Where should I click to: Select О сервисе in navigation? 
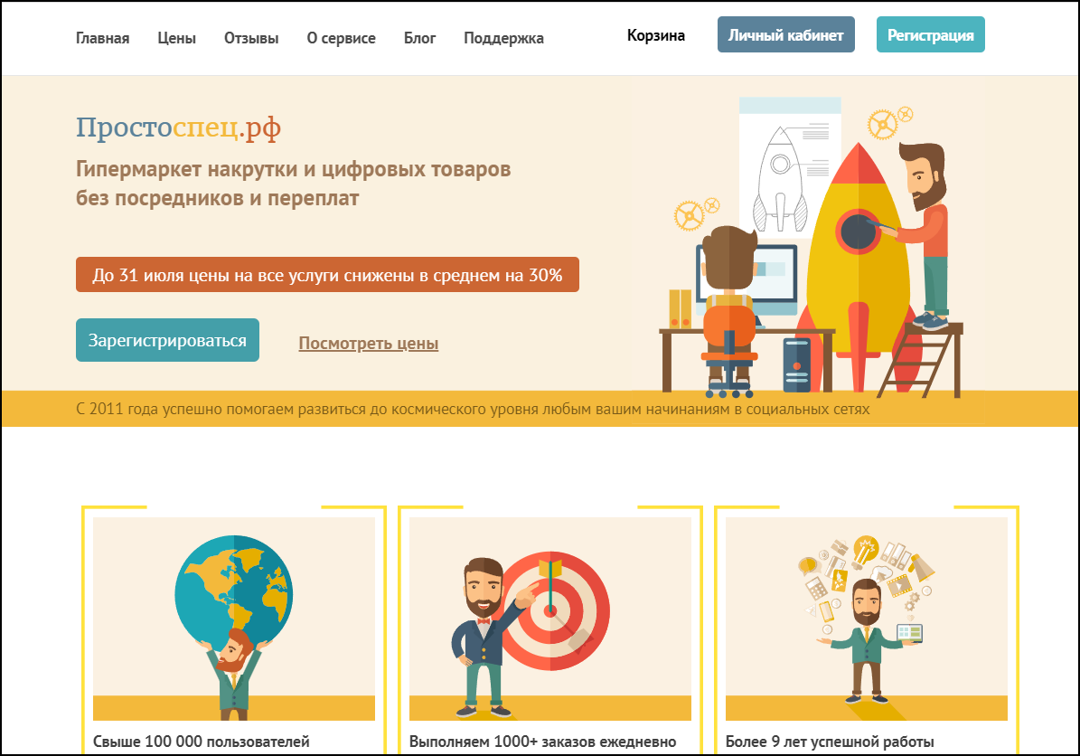(x=341, y=38)
